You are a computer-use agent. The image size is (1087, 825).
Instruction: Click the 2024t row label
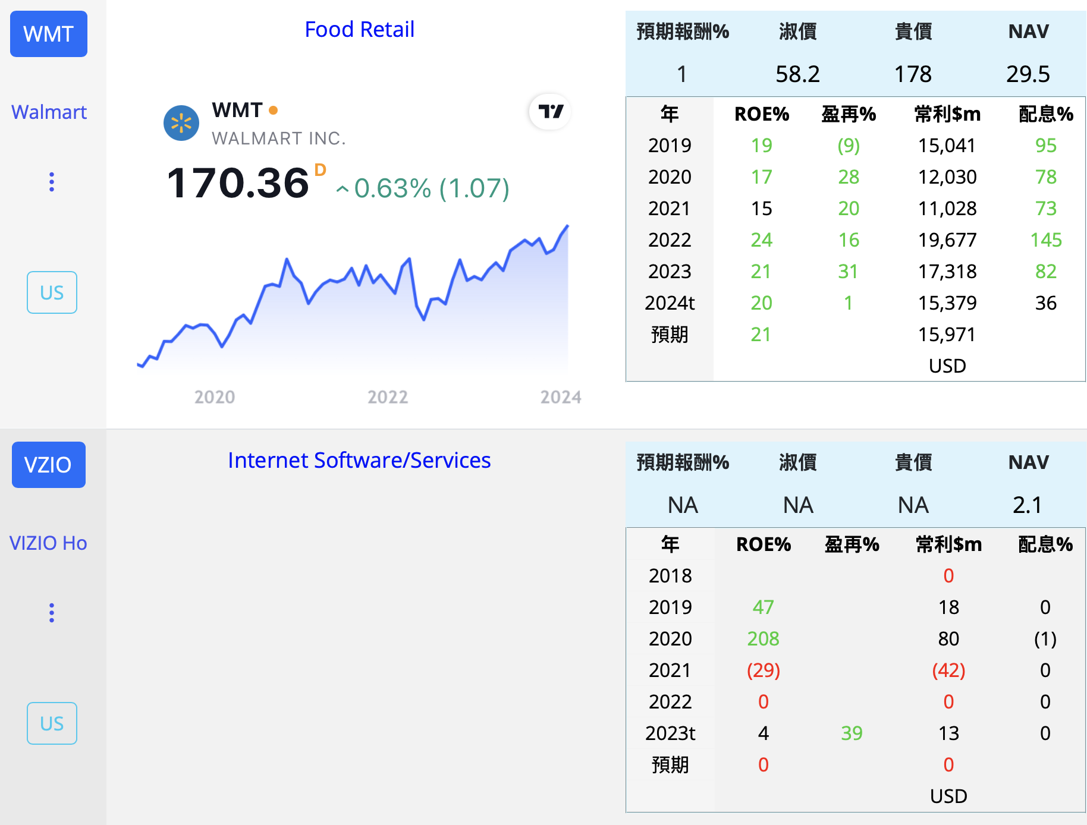click(x=670, y=303)
